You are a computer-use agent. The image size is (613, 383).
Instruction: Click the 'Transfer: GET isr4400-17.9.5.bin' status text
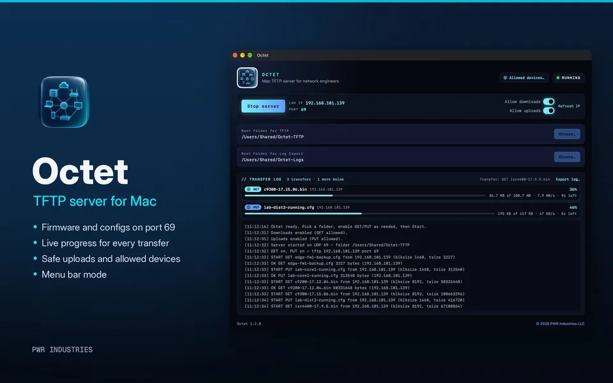click(x=515, y=179)
